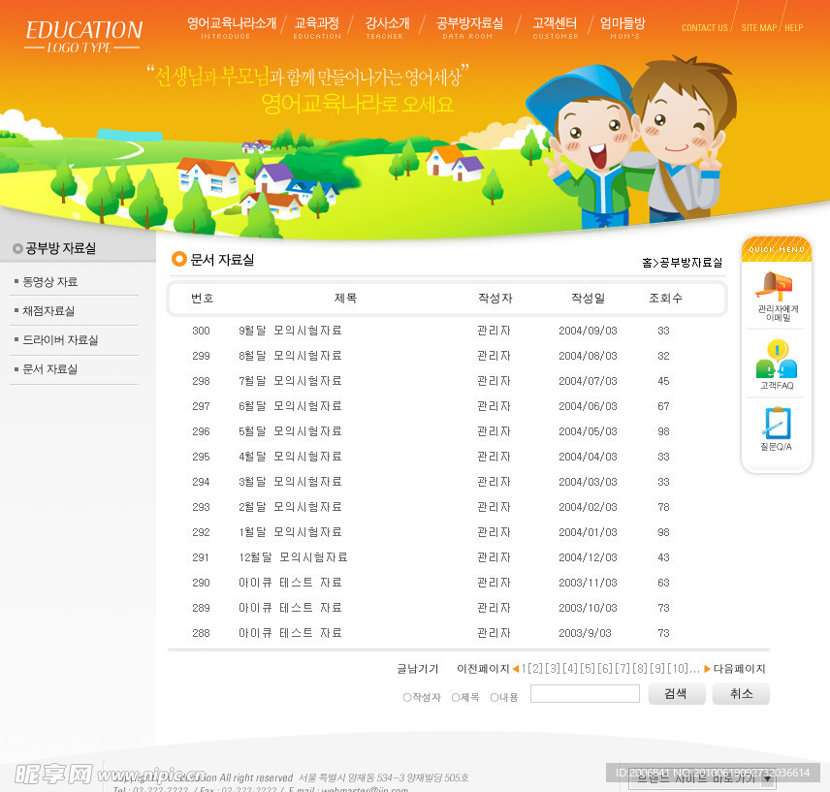The image size is (830, 792).
Task: Go to page [5] in pagination
Action: click(x=588, y=669)
